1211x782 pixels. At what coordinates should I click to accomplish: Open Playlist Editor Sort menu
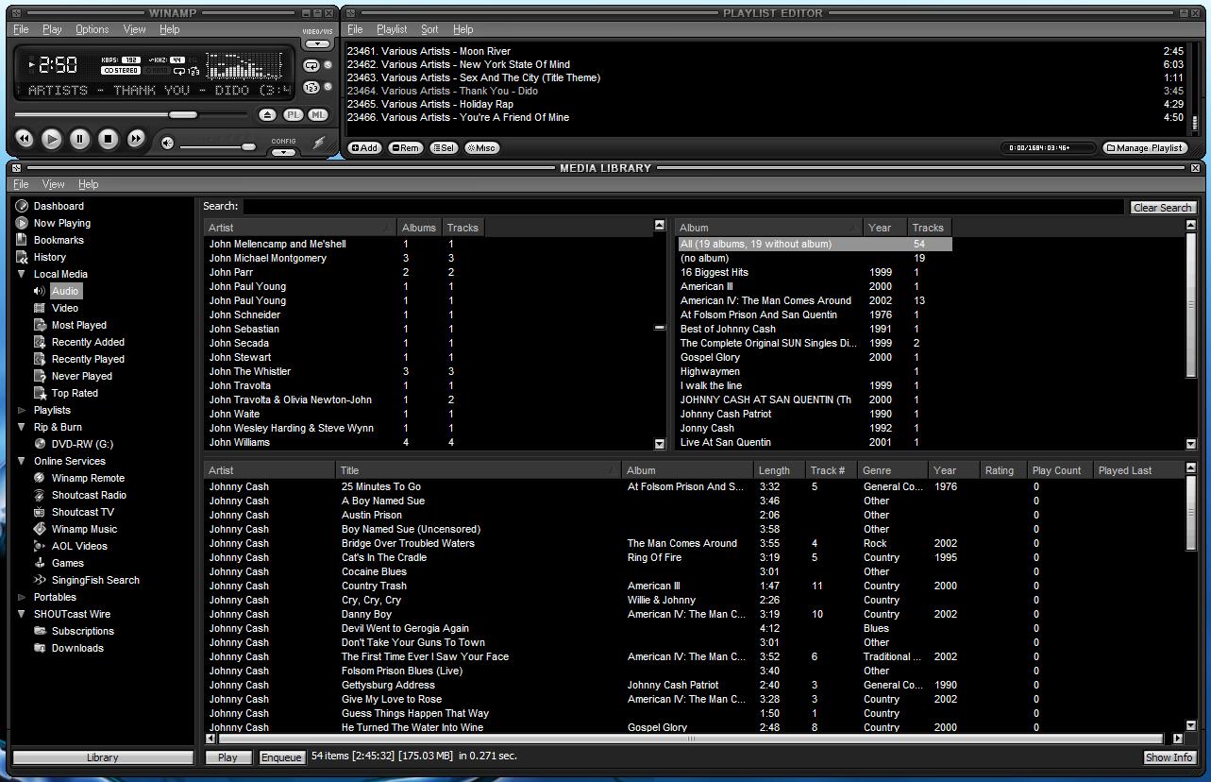429,29
